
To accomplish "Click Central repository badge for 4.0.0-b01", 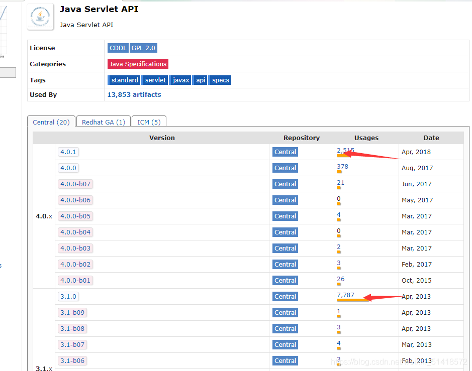I will (285, 281).
